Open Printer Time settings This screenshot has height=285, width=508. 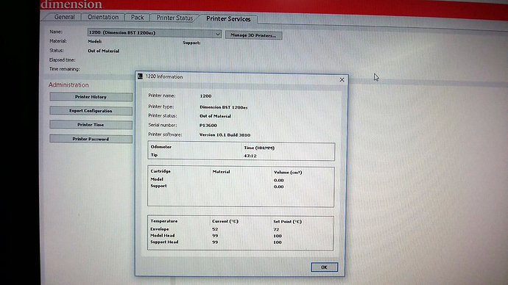91,125
